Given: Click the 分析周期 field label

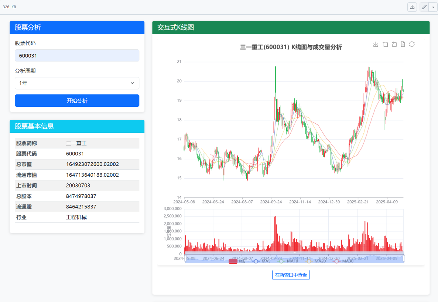Looking at the screenshot, I should tap(25, 71).
